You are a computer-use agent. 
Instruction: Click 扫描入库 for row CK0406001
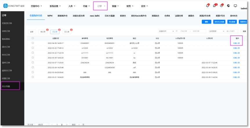(x=236, y=43)
